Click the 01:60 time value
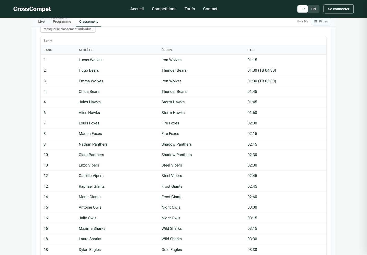The image size is (367, 255). pyautogui.click(x=252, y=113)
